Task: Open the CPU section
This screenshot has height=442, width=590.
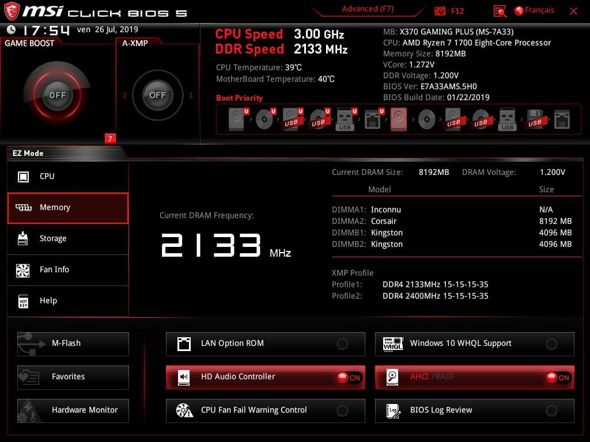Action: pyautogui.click(x=68, y=177)
